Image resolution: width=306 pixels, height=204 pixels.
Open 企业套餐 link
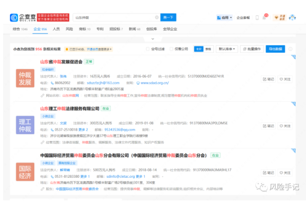243,18
